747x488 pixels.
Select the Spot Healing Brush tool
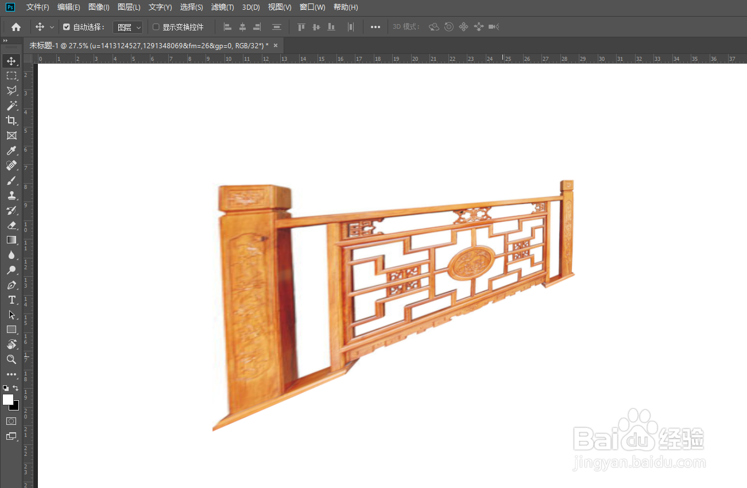click(x=11, y=165)
